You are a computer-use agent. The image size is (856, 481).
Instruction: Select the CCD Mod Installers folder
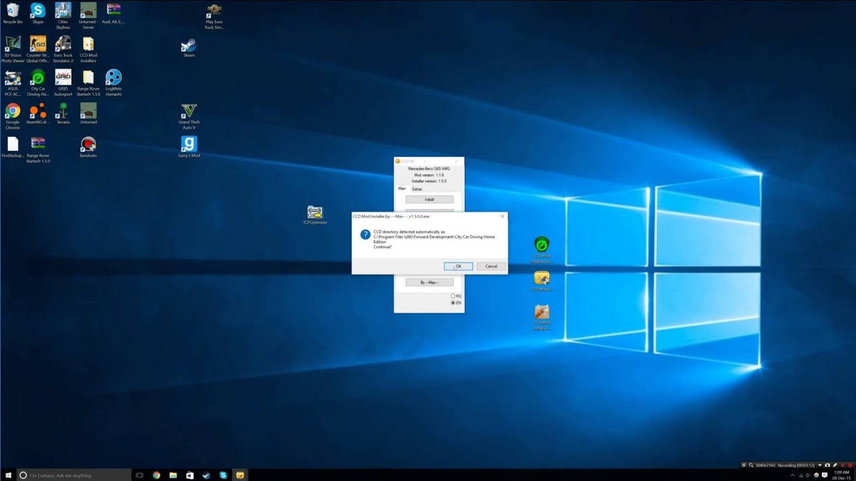[x=88, y=49]
